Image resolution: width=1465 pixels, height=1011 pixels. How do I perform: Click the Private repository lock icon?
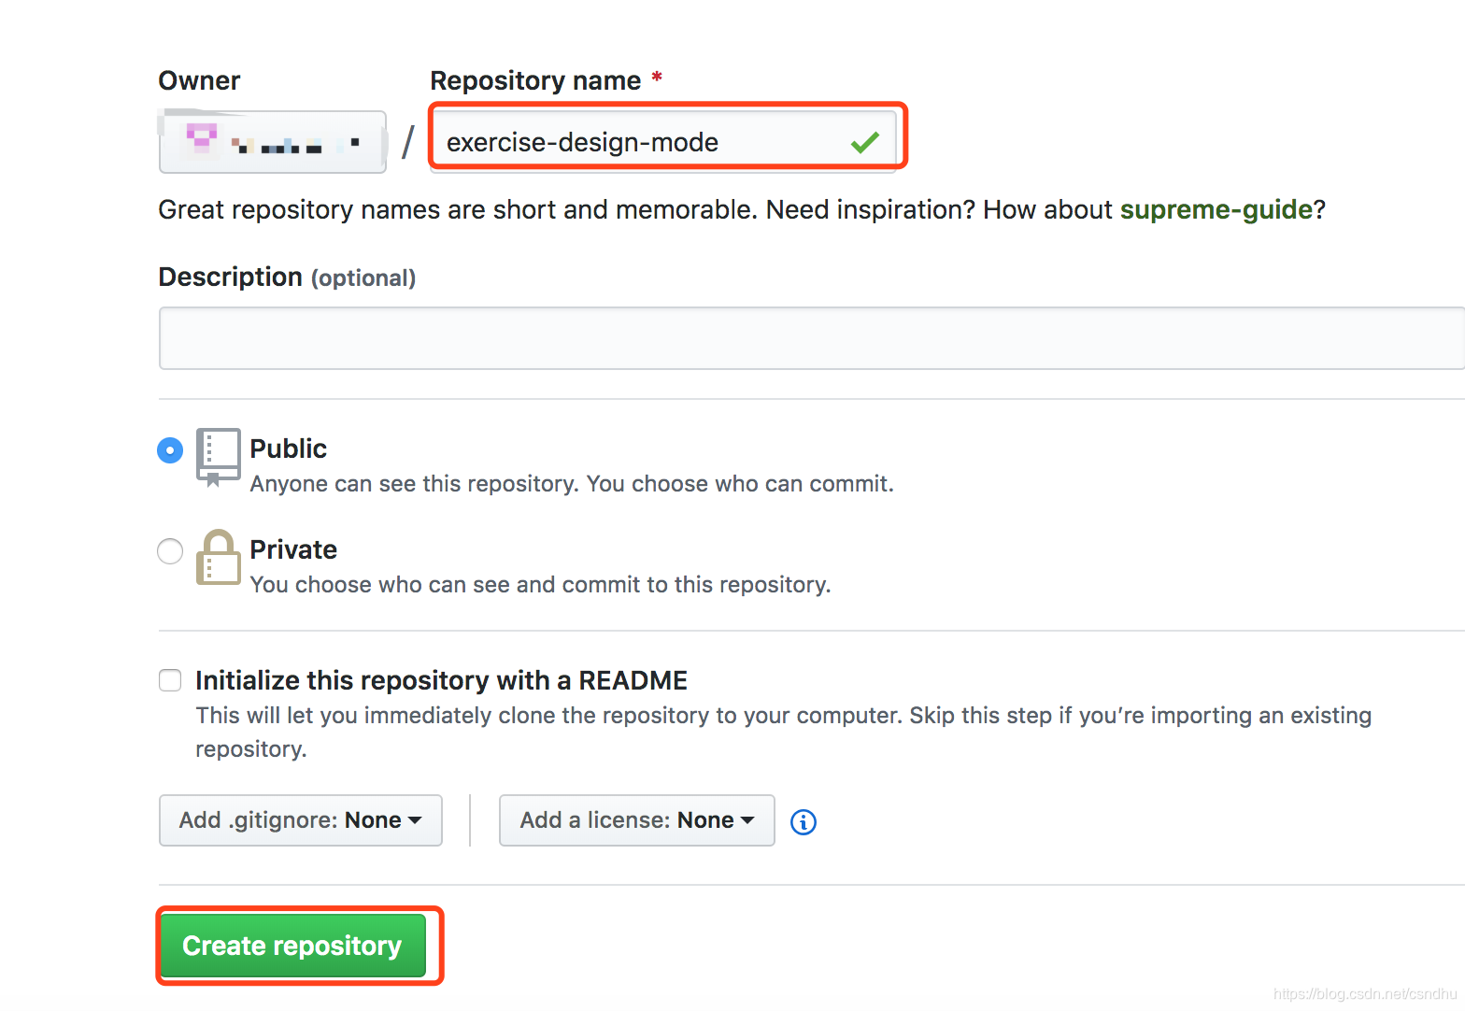pyautogui.click(x=219, y=557)
